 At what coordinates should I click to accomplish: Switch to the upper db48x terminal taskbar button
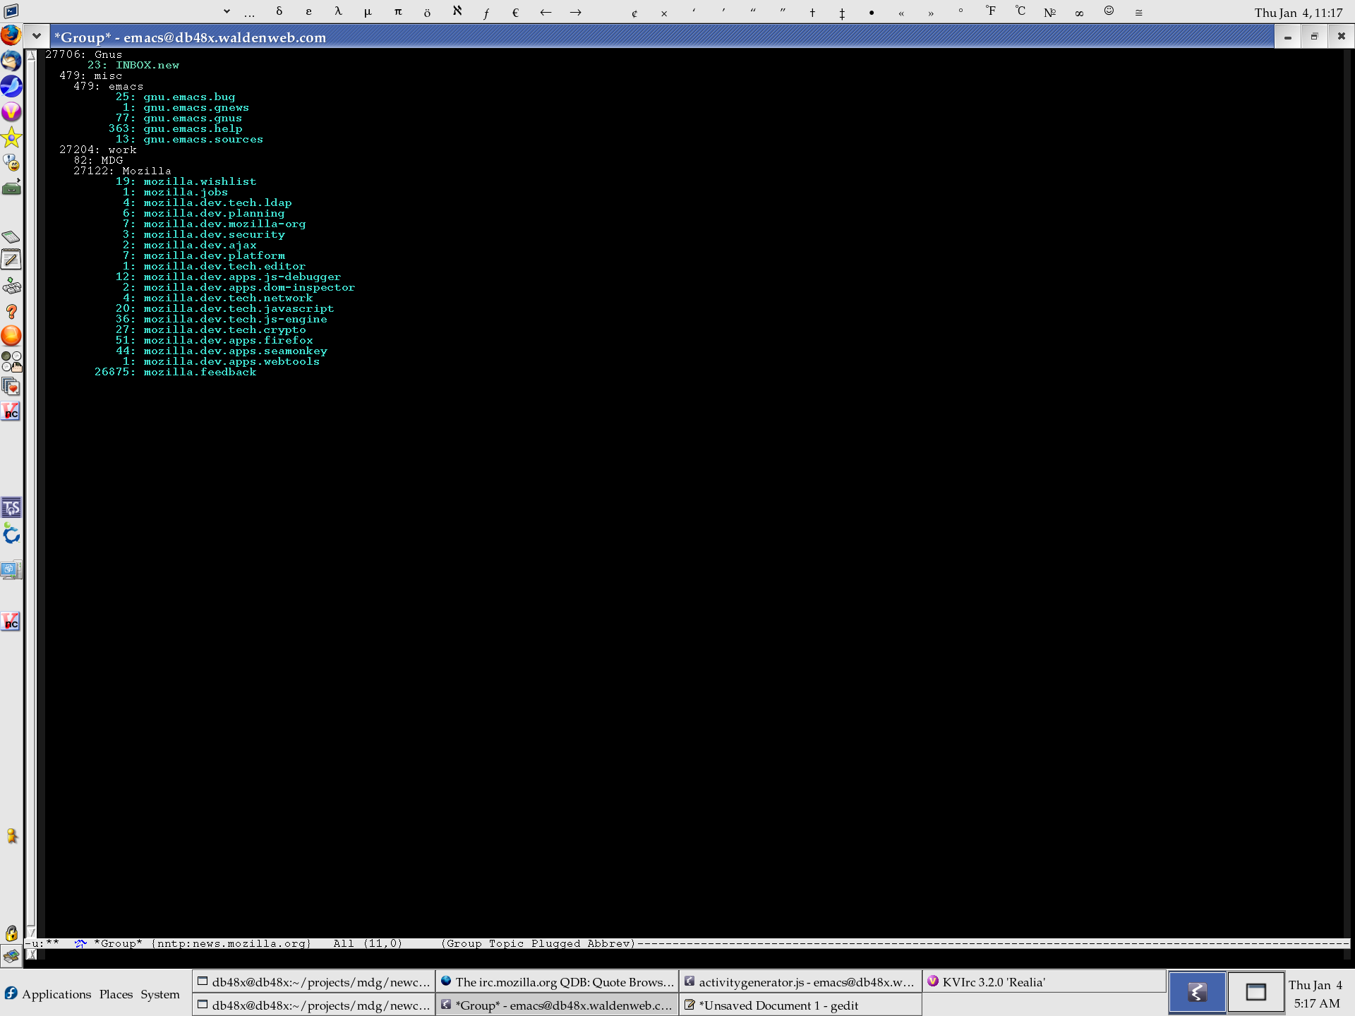313,982
